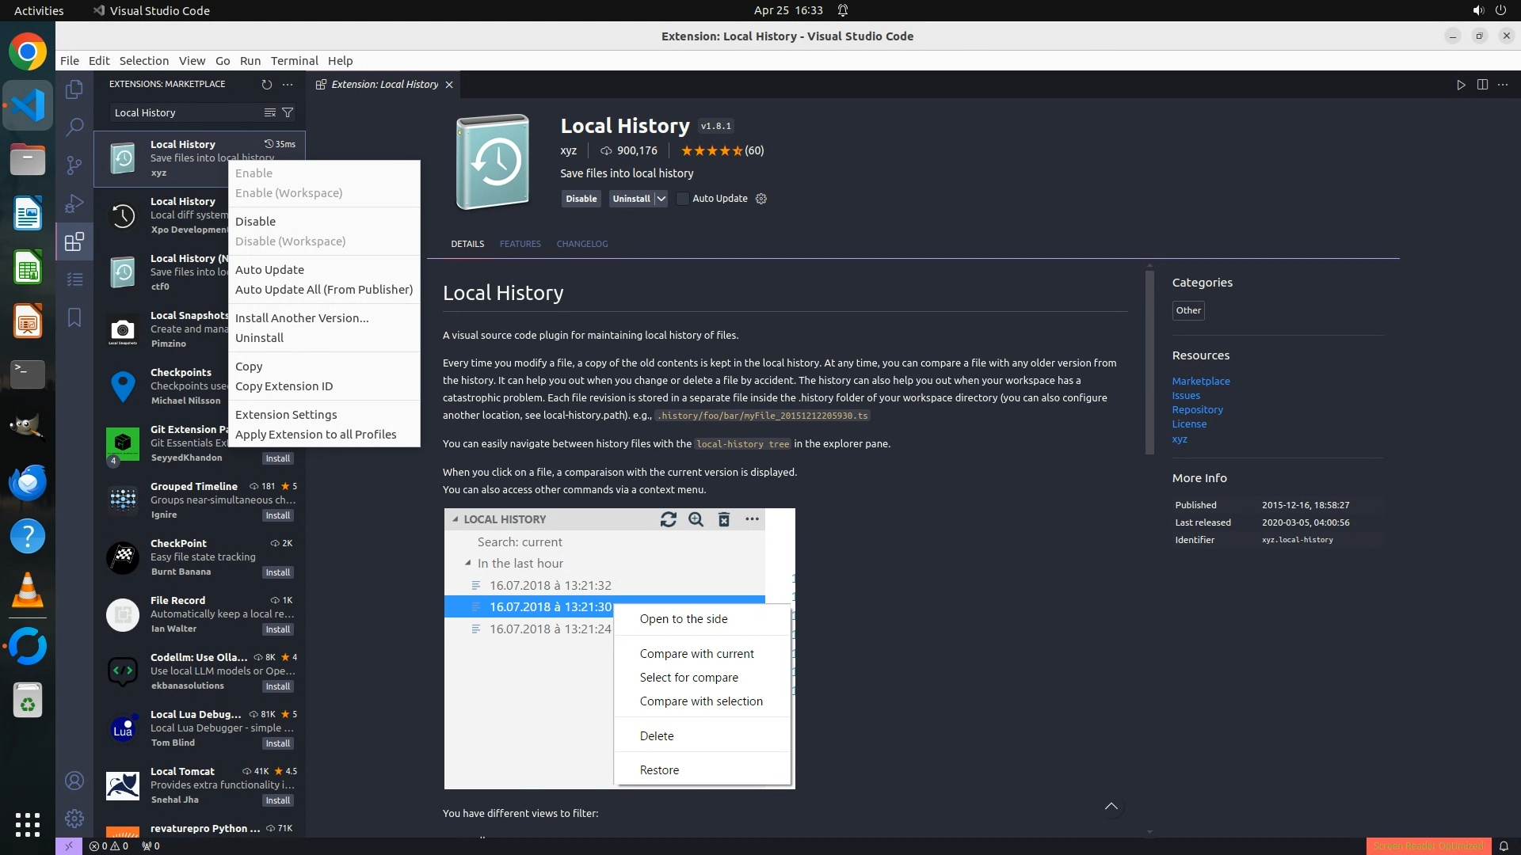Clear extensions search results icon
The image size is (1521, 855).
pos(270,112)
